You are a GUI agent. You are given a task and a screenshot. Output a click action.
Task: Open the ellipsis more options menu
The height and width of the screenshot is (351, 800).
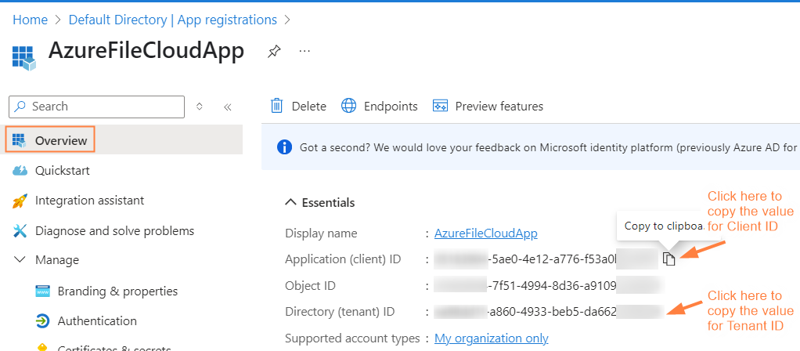(x=305, y=52)
